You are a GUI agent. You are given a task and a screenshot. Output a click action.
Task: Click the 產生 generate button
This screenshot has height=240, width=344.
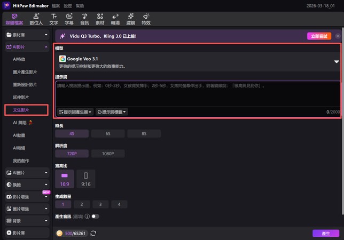[x=326, y=234]
